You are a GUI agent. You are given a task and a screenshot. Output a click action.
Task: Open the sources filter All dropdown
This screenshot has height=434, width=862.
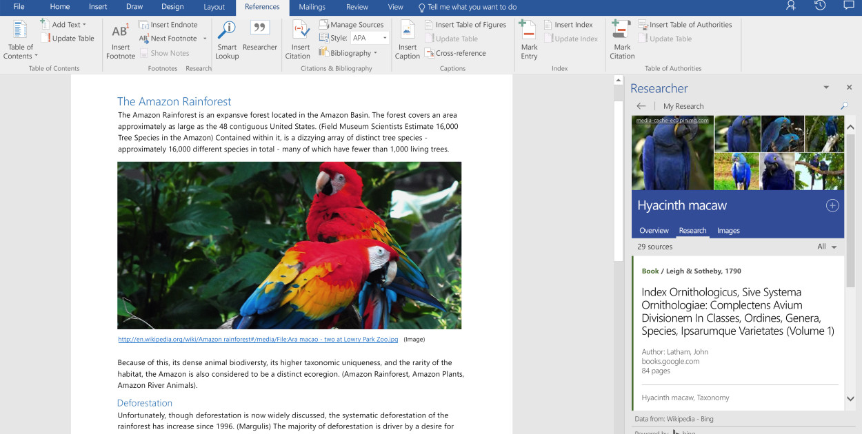point(827,247)
